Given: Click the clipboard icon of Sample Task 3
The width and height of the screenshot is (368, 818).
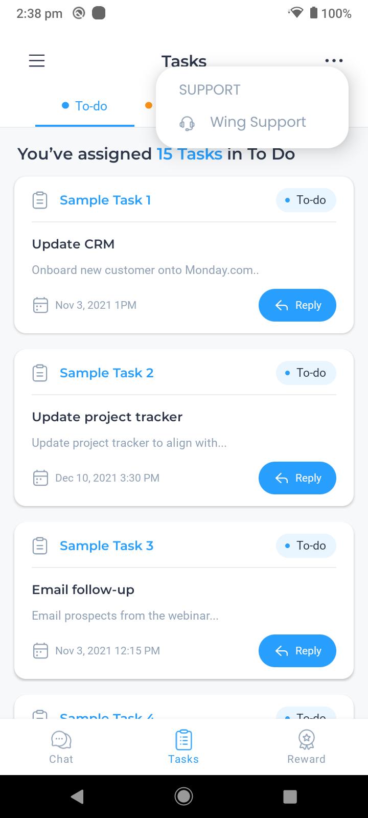Looking at the screenshot, I should [40, 546].
